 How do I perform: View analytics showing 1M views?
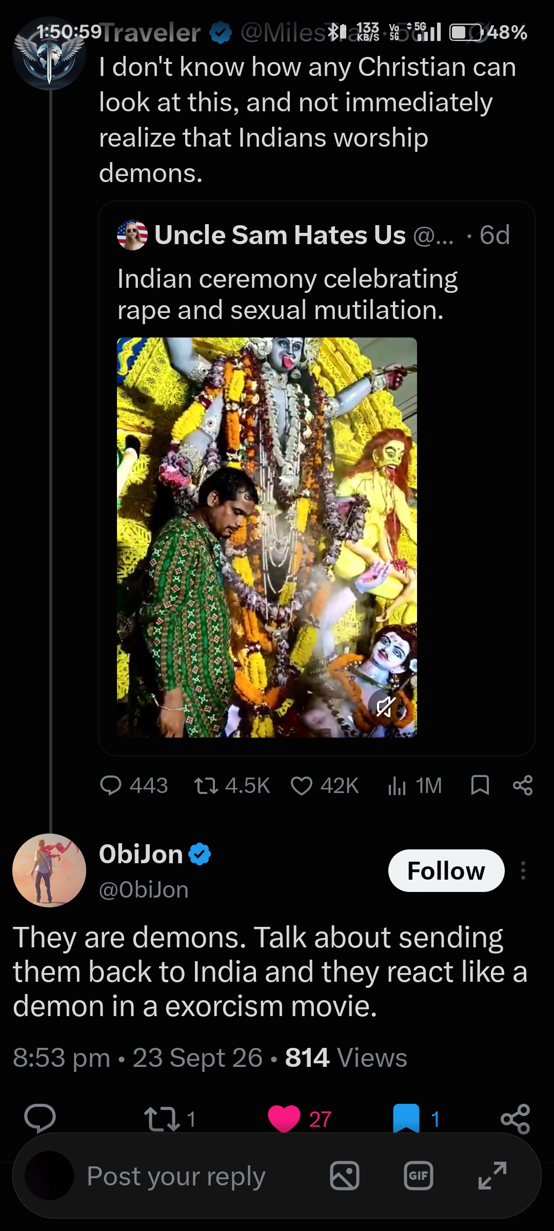397,785
